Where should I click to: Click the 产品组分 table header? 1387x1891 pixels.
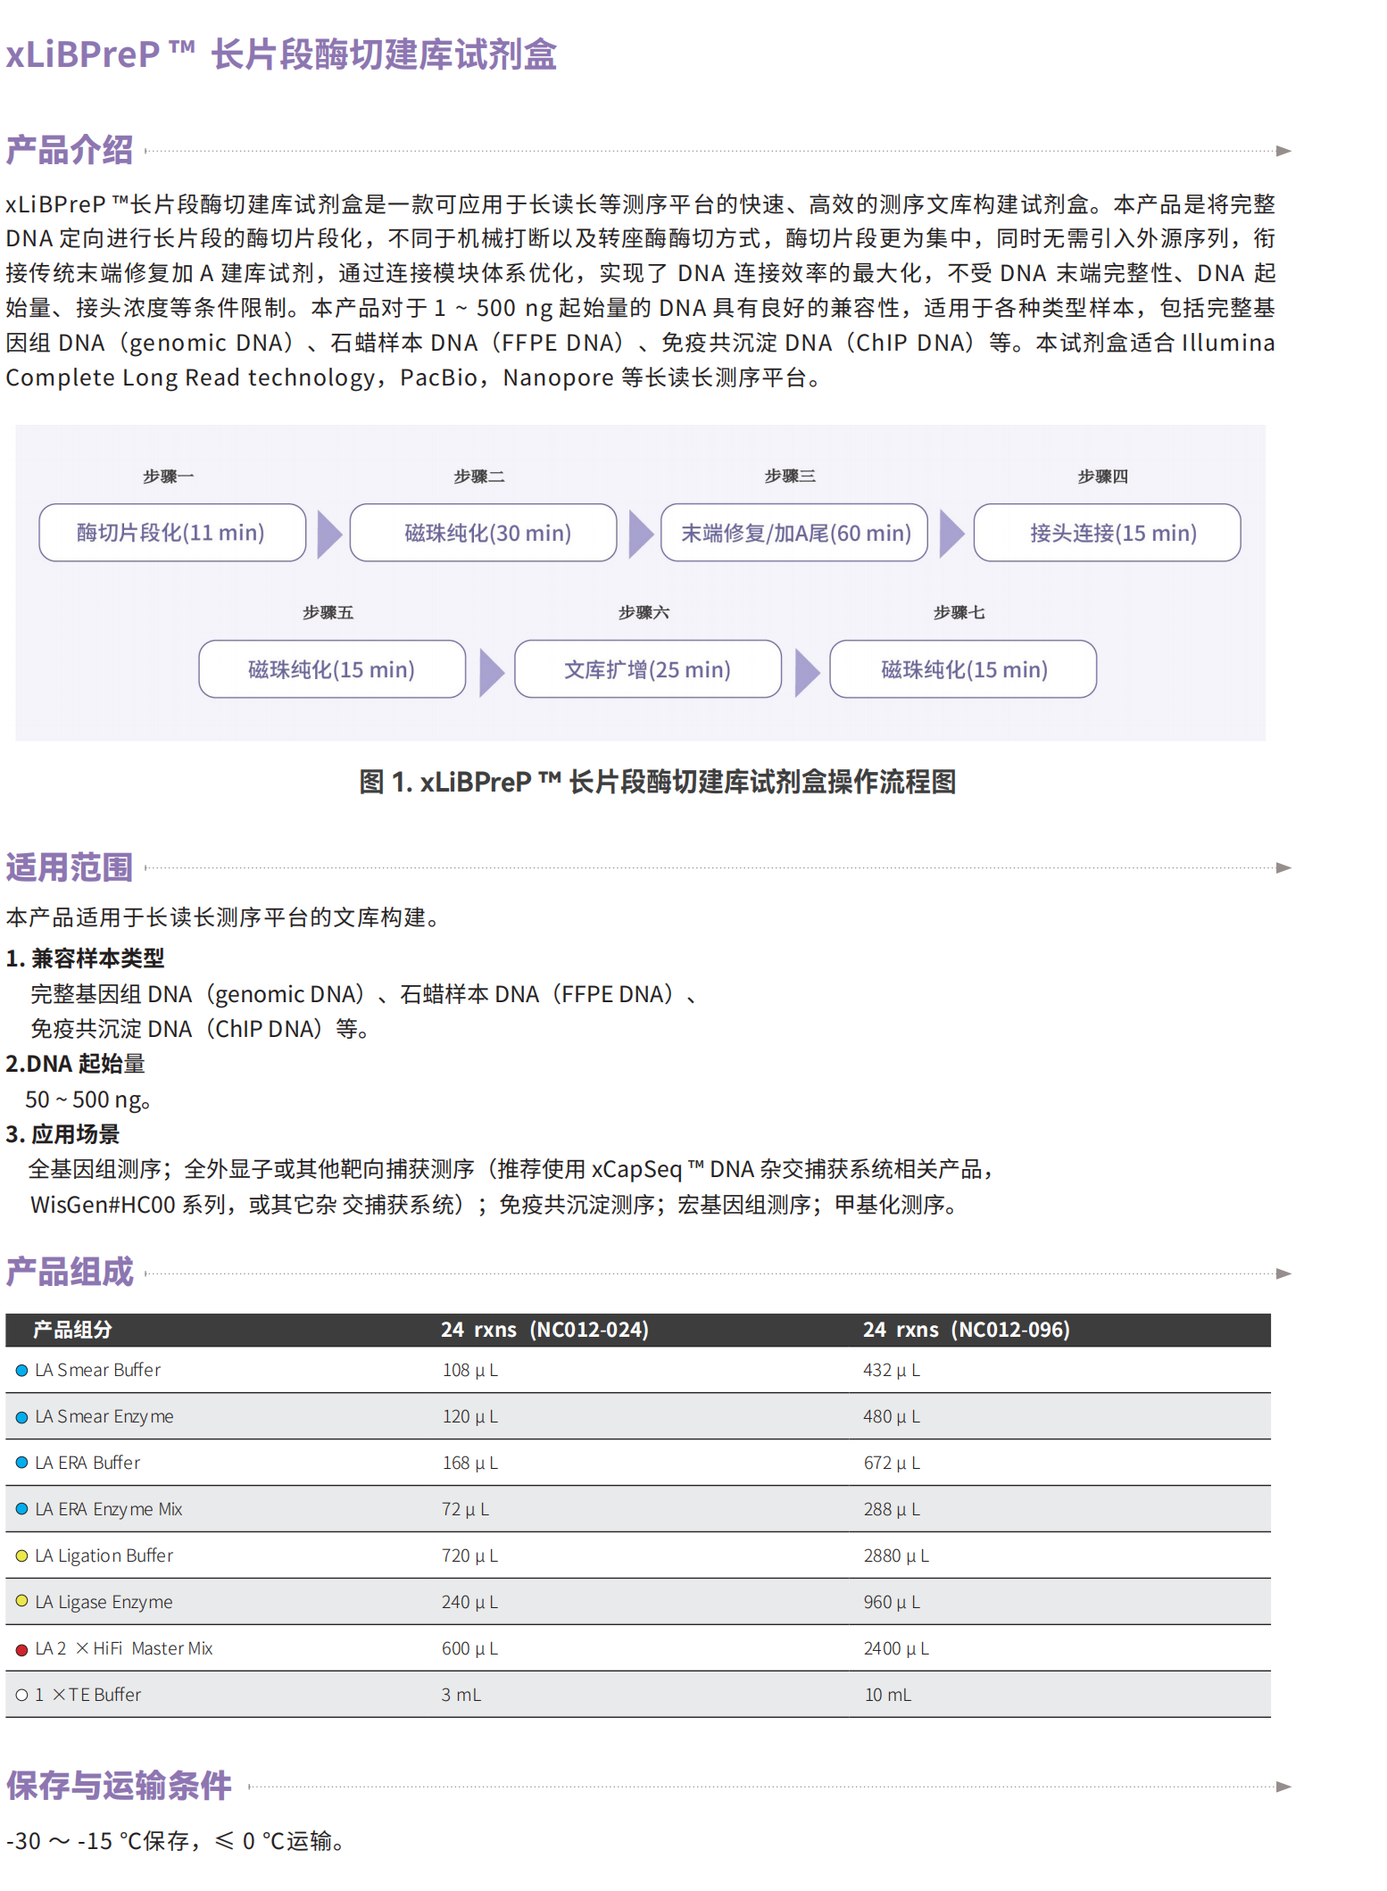click(72, 1330)
